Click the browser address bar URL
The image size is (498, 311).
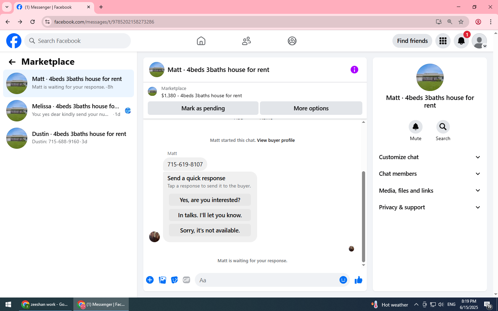coord(104,22)
